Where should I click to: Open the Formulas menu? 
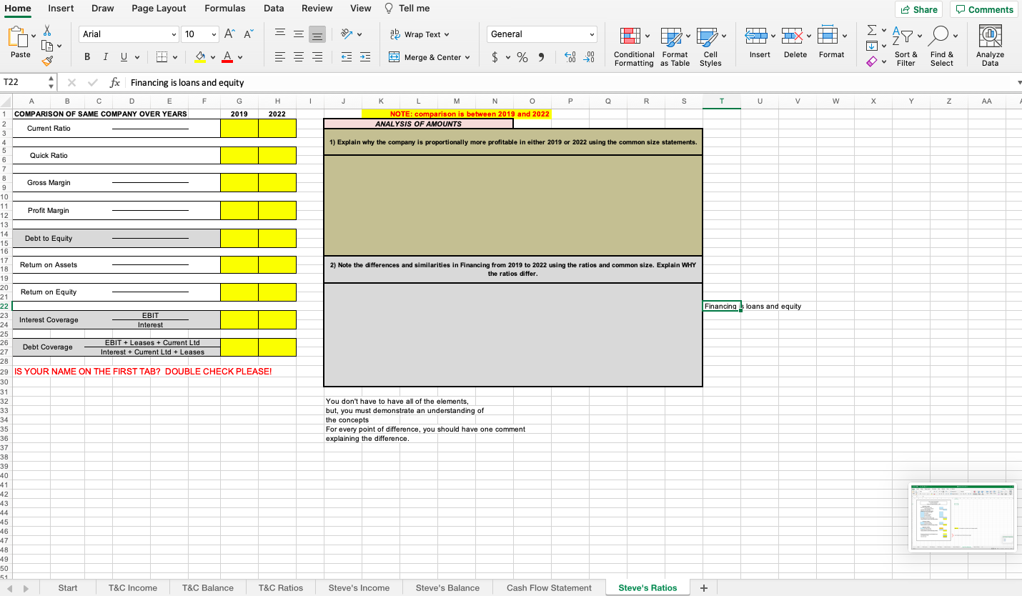pos(224,9)
